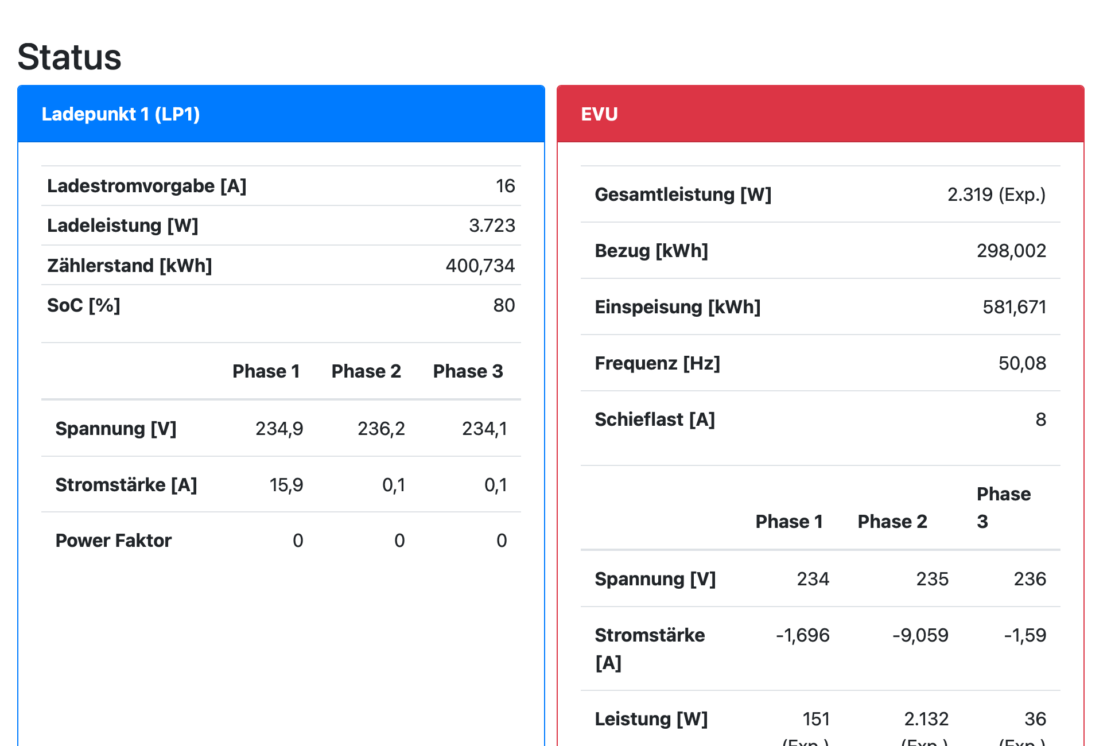This screenshot has width=1111, height=746.
Task: Select the LP1 Spannung value 236,2
Action: click(x=381, y=429)
